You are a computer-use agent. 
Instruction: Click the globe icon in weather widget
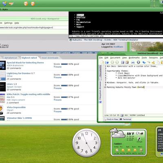[138, 133]
